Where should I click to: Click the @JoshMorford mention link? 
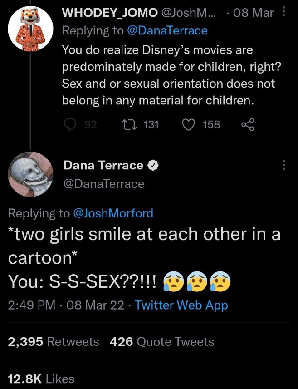(x=113, y=213)
